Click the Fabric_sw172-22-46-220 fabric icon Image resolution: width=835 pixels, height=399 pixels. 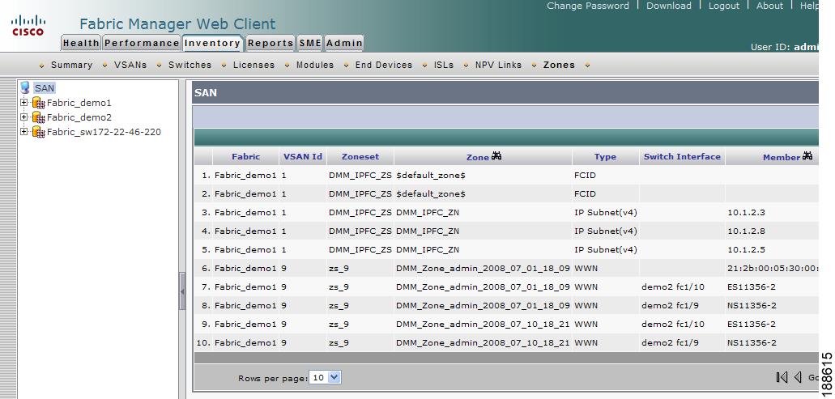(38, 131)
